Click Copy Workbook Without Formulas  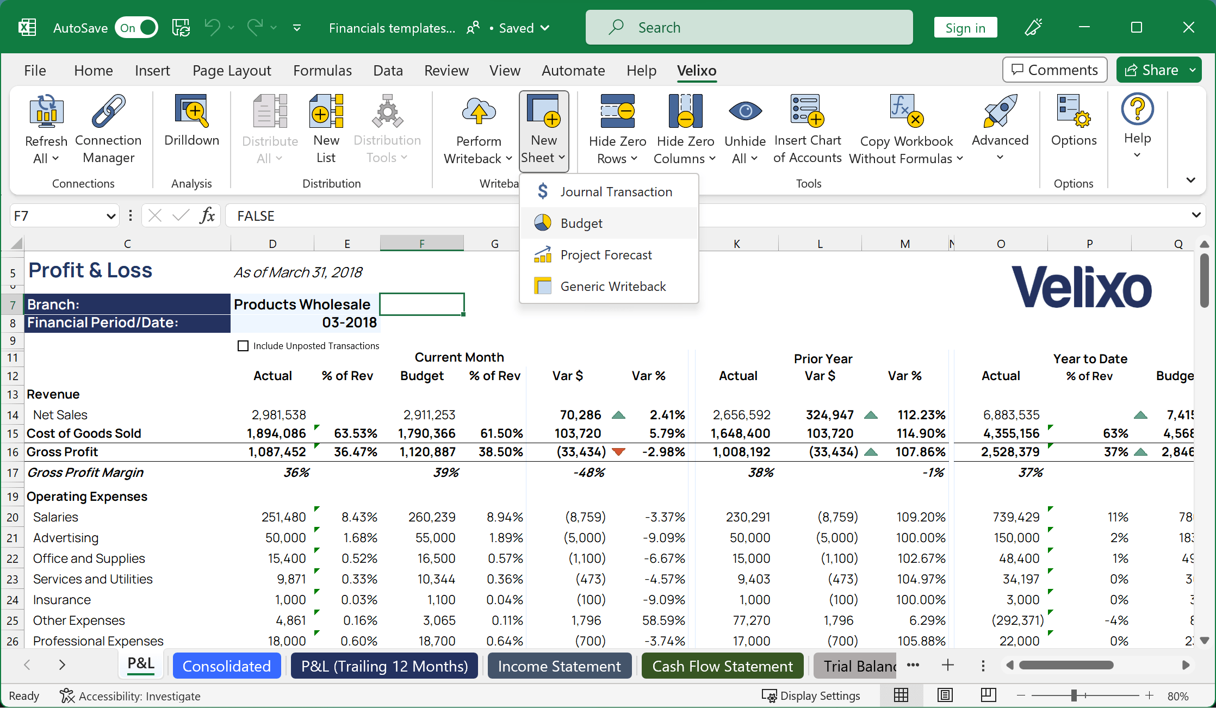(x=906, y=129)
